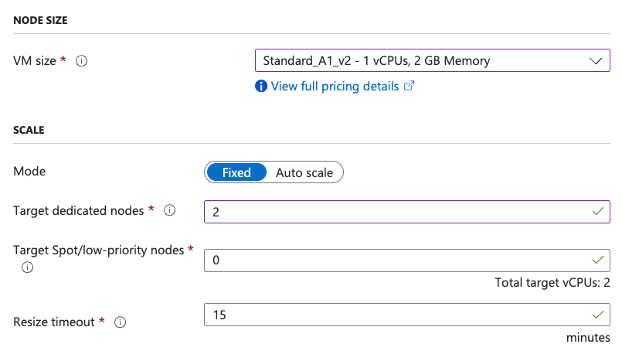Switch mode to Auto scale
The image size is (622, 361).
[304, 172]
